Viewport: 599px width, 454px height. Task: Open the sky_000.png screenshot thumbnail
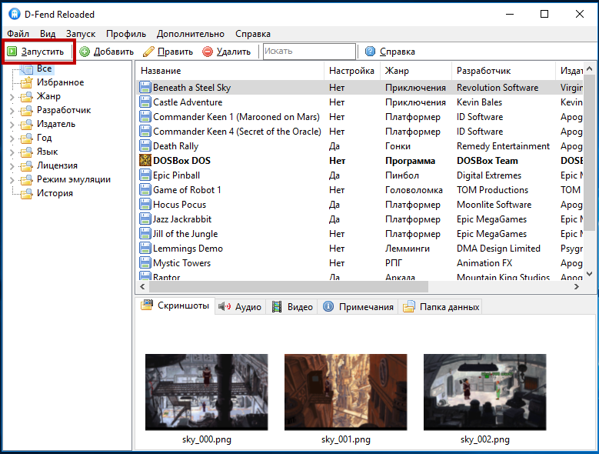coord(206,392)
